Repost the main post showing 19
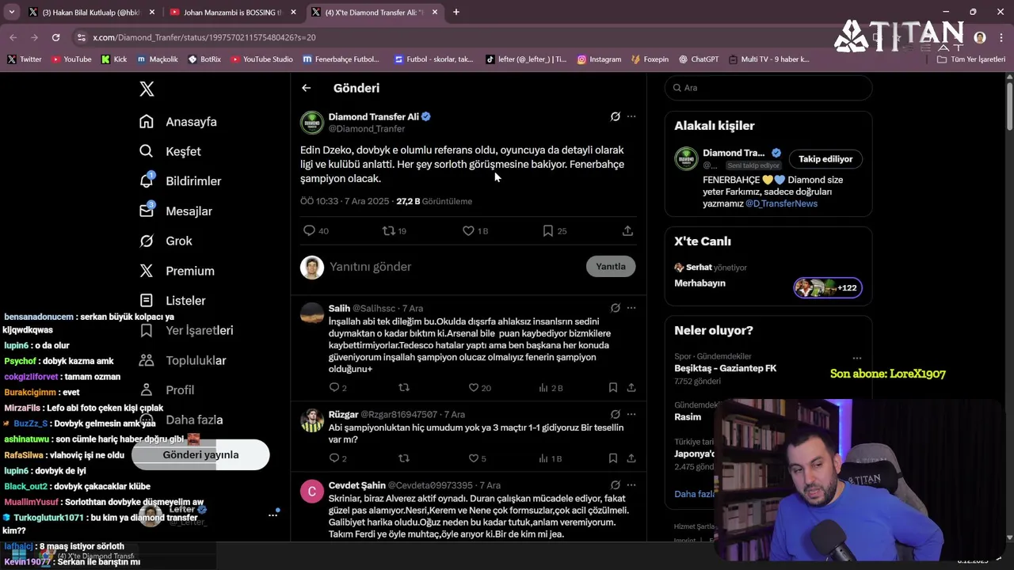The image size is (1014, 570). (x=394, y=231)
